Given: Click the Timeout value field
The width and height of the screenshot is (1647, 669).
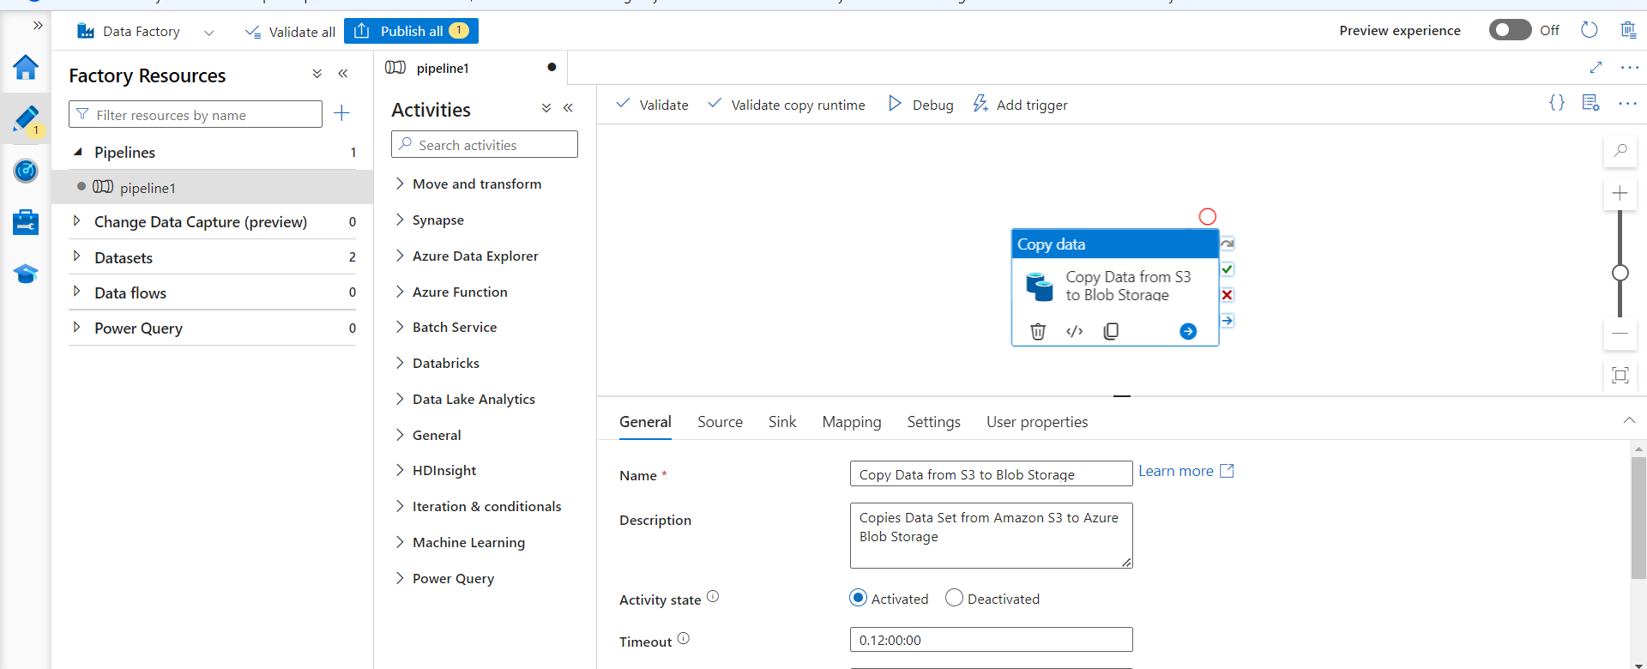Looking at the screenshot, I should point(992,640).
